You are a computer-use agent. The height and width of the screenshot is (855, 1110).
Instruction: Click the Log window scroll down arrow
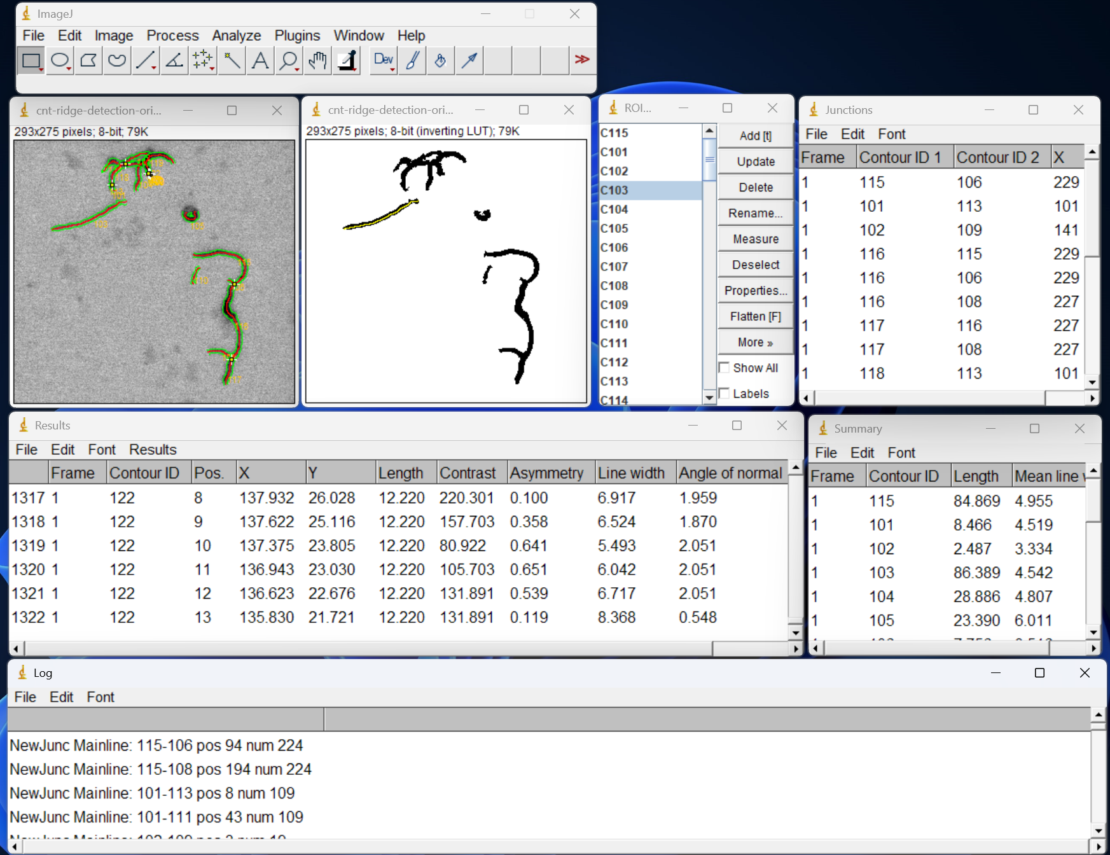click(x=1099, y=831)
